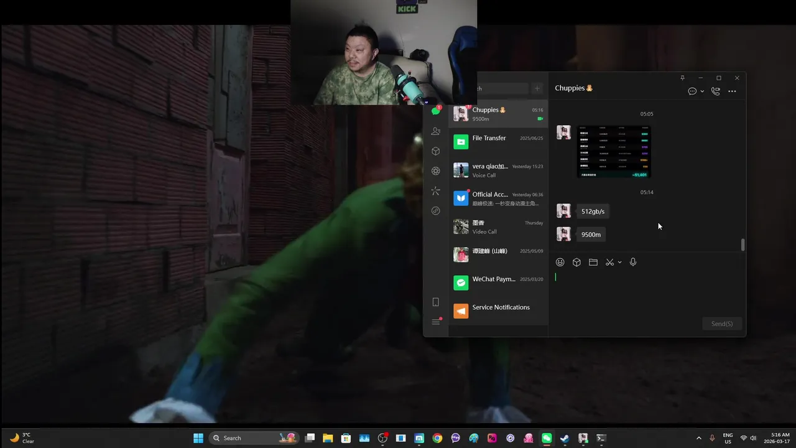Open network and volume quick settings
Image resolution: width=796 pixels, height=448 pixels.
click(x=748, y=438)
